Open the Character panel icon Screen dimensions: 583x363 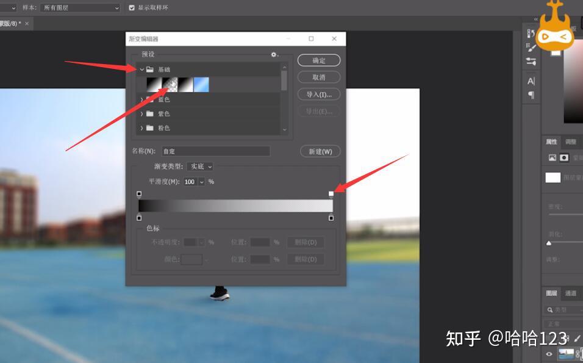[531, 81]
